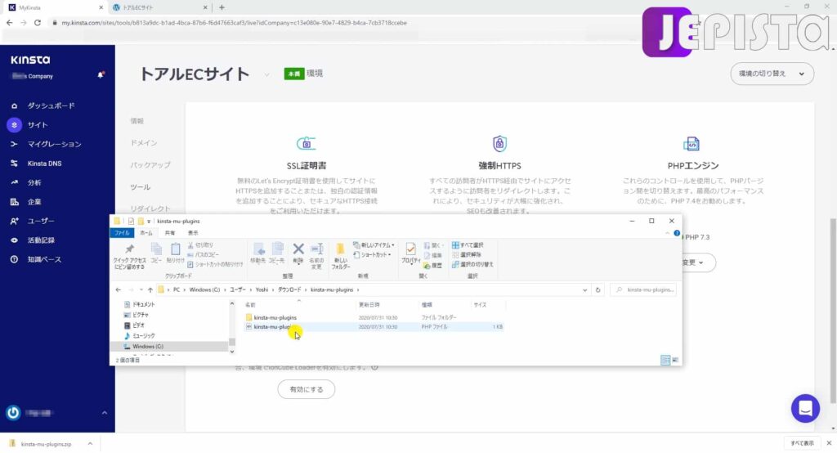
Task: Switch Explorer to large icons view
Action: coord(675,360)
